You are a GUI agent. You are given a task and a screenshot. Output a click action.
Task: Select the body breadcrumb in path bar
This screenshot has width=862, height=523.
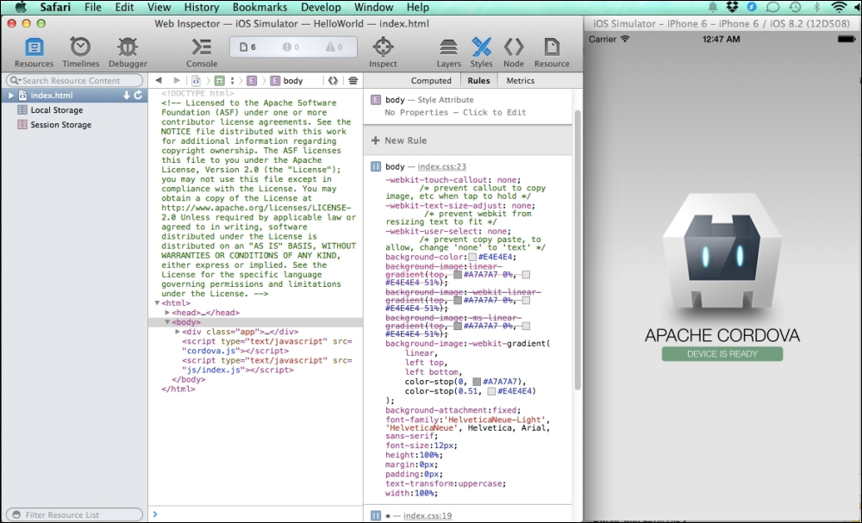pyautogui.click(x=287, y=81)
